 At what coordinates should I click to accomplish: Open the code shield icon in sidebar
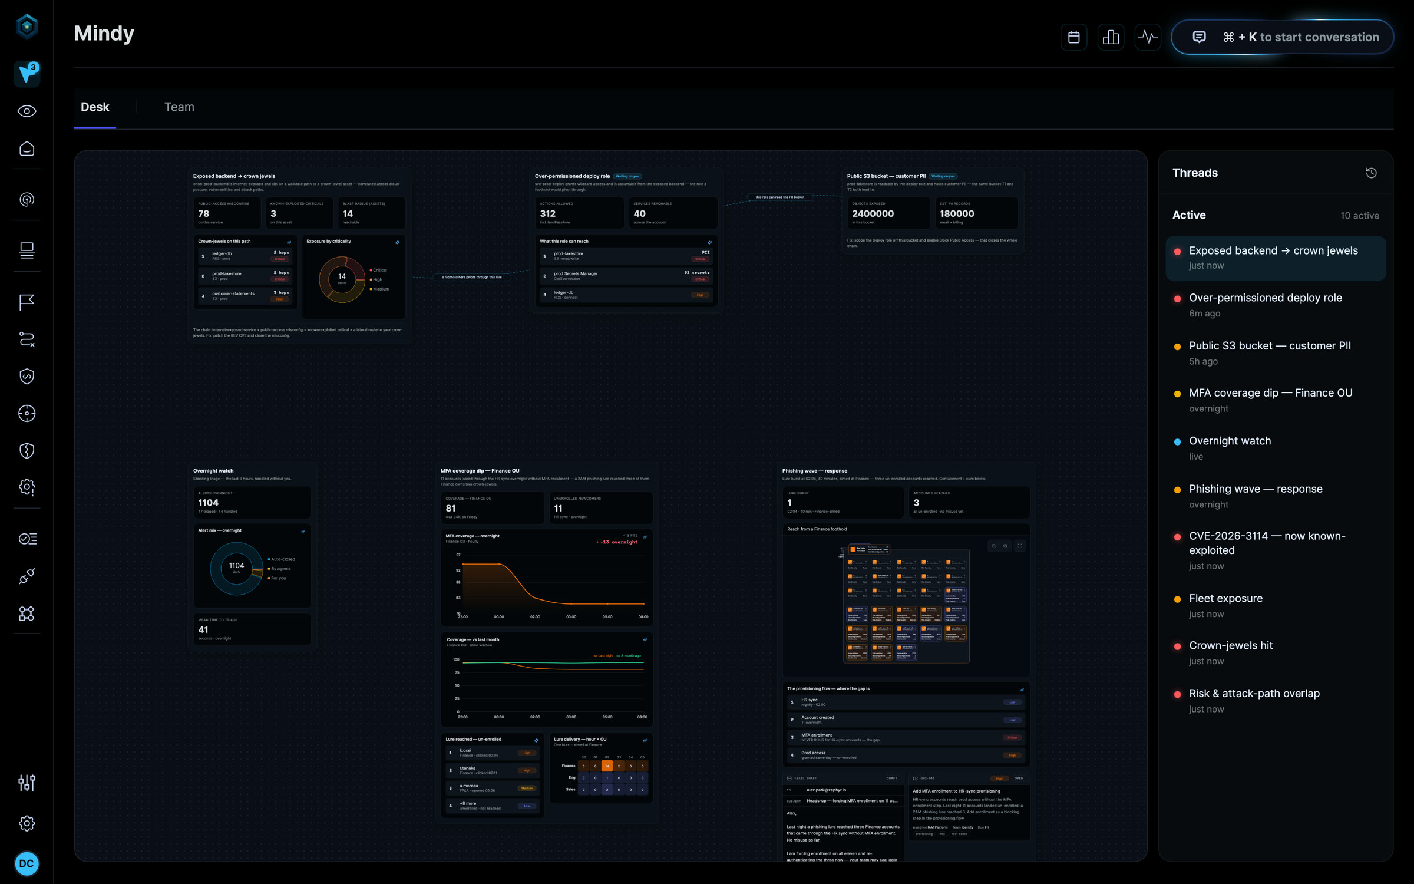27,376
